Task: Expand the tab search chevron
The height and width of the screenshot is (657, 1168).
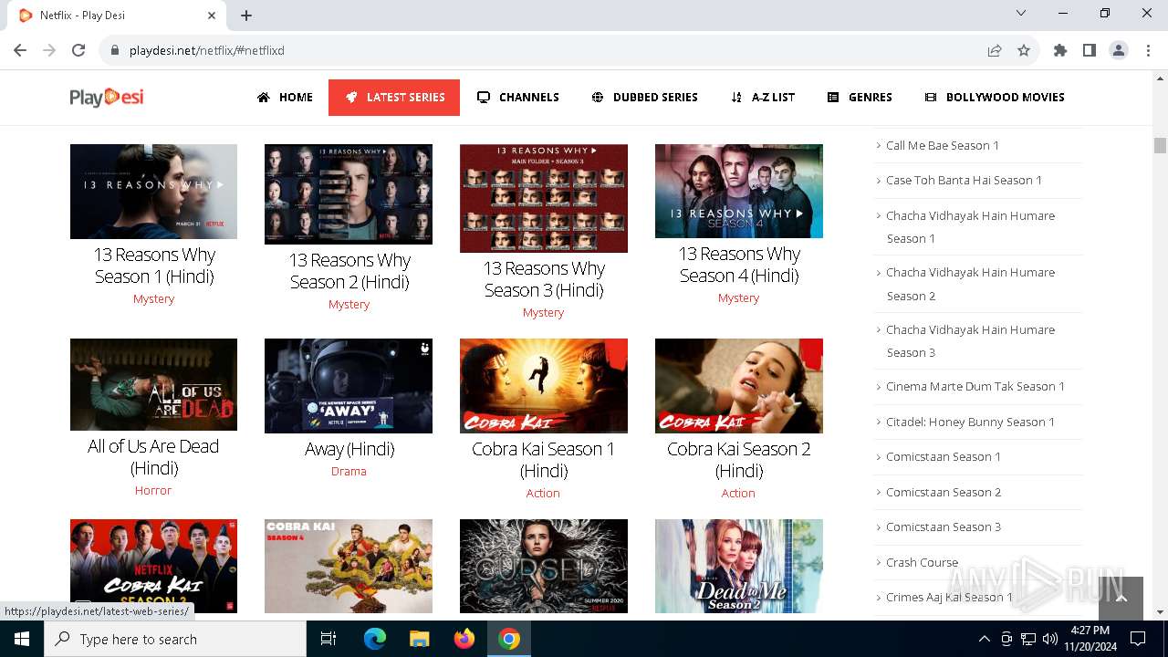Action: coord(1021,13)
